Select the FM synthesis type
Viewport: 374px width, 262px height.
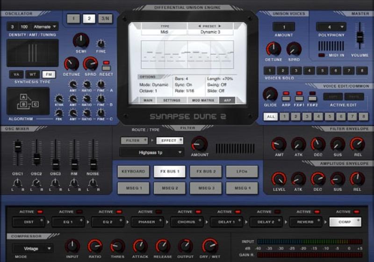[49, 74]
